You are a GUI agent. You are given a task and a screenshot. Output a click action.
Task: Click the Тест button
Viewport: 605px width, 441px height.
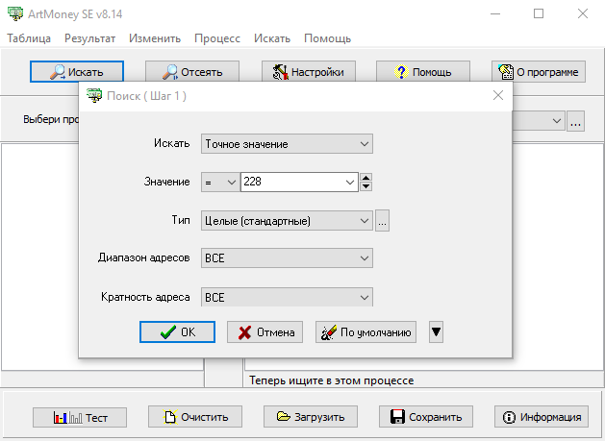pyautogui.click(x=80, y=417)
